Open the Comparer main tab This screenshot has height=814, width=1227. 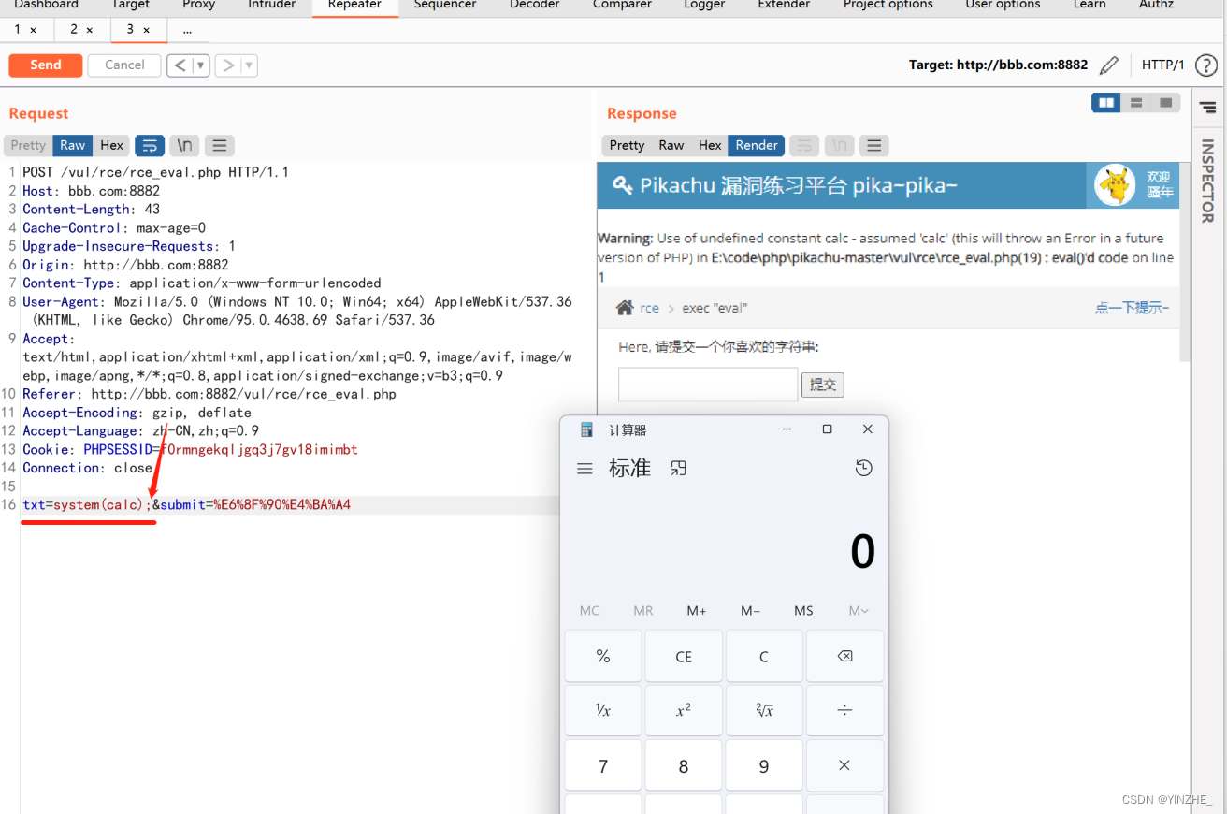(x=622, y=5)
